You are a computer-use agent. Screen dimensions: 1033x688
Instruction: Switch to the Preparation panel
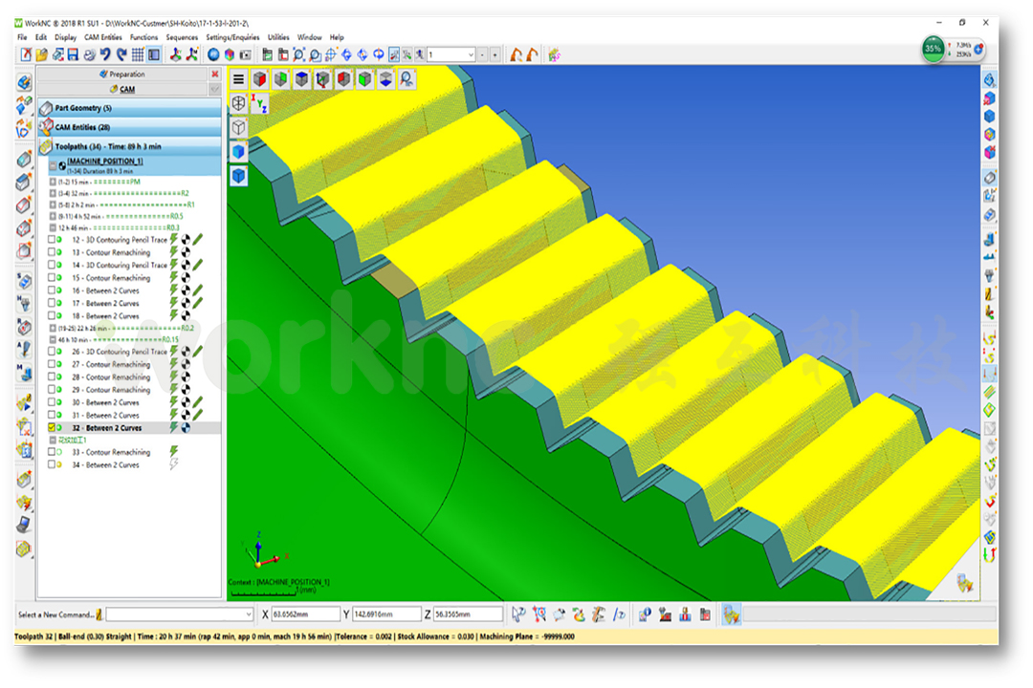122,74
